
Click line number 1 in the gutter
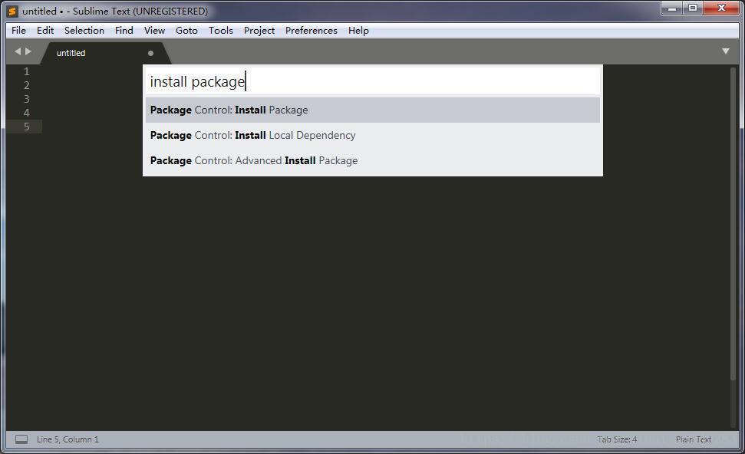point(27,72)
